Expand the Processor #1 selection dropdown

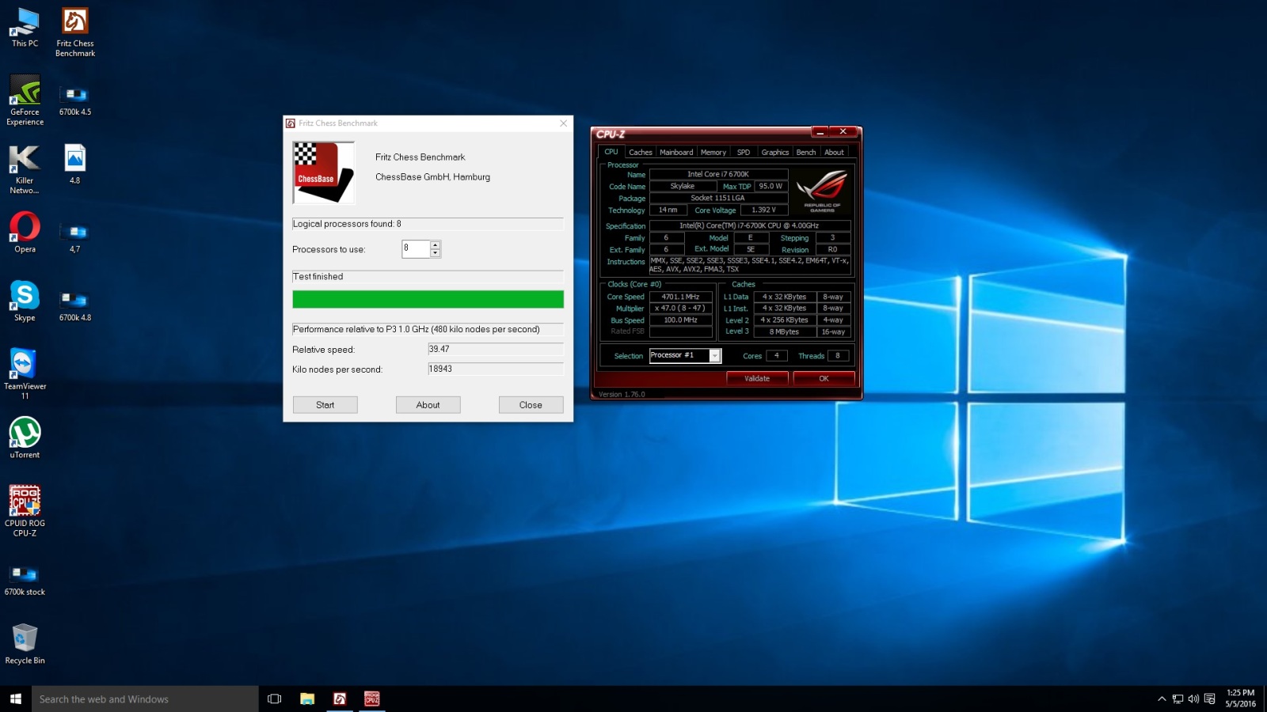714,356
